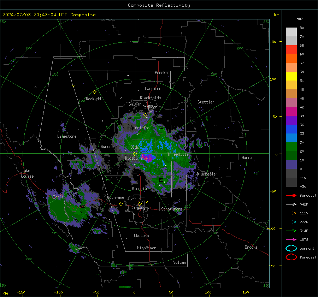Click the Sundre city label
Image resolution: width=318 pixels, height=297 pixels.
107,146
